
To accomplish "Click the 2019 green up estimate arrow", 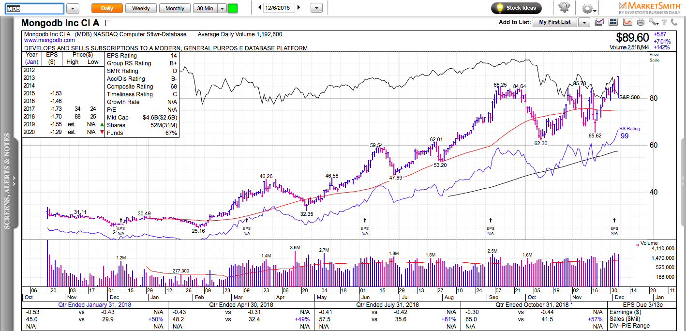I will coord(102,124).
